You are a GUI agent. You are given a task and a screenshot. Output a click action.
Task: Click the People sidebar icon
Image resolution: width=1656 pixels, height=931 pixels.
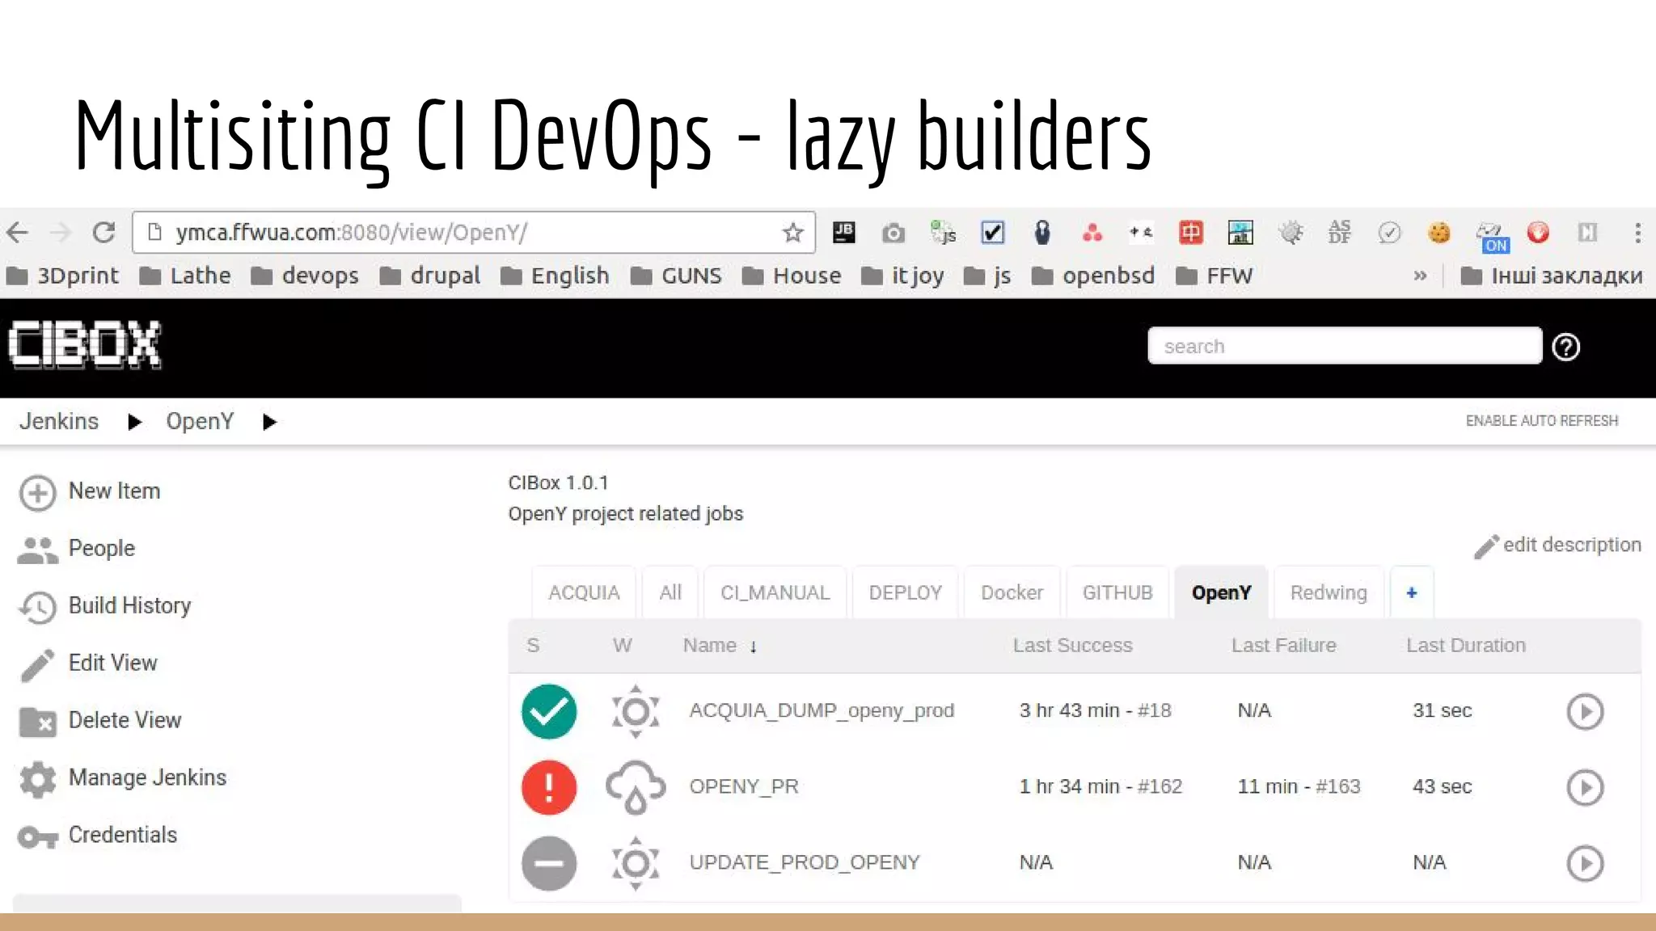coord(37,550)
